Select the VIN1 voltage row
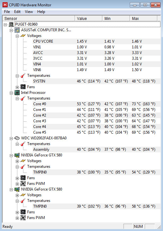 [x=96, y=47]
